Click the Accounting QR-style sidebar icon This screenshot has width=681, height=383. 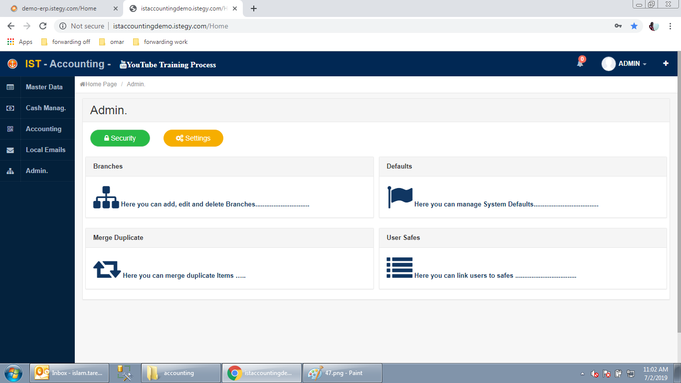pyautogui.click(x=10, y=129)
